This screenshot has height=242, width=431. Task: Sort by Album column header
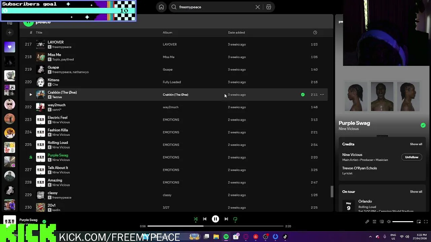point(167,33)
